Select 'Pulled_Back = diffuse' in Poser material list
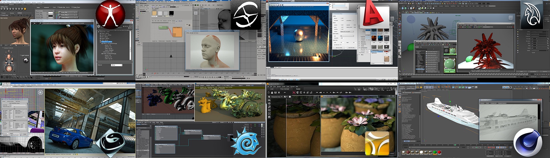The height and width of the screenshot is (158, 550). pyautogui.click(x=107, y=42)
